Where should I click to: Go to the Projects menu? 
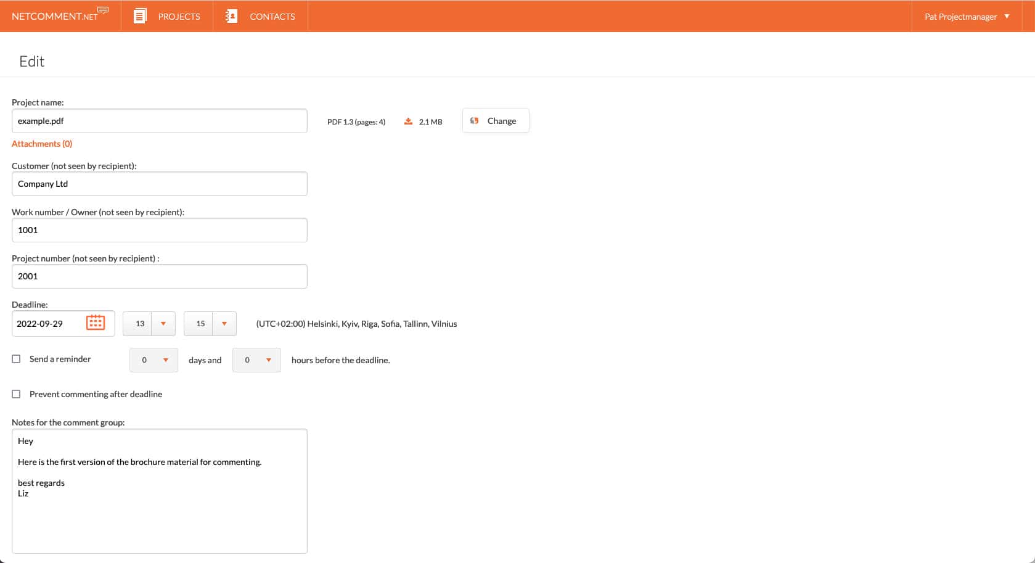pos(179,17)
